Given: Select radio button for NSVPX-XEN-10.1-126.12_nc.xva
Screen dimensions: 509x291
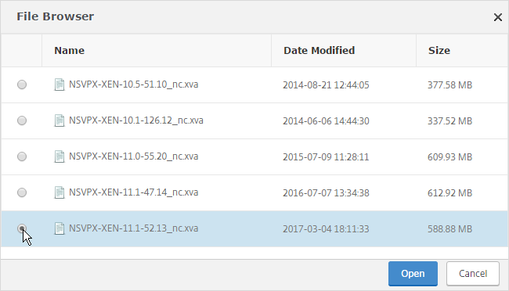Looking at the screenshot, I should [22, 120].
